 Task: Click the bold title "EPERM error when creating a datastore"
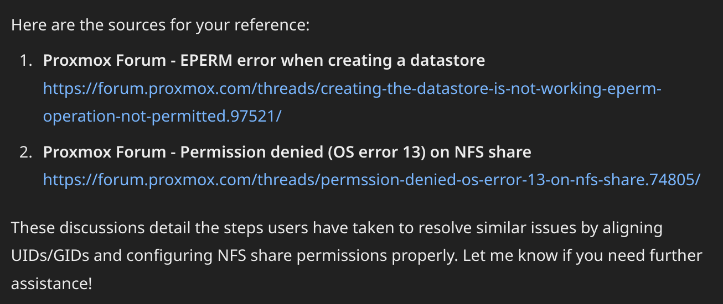(x=333, y=60)
